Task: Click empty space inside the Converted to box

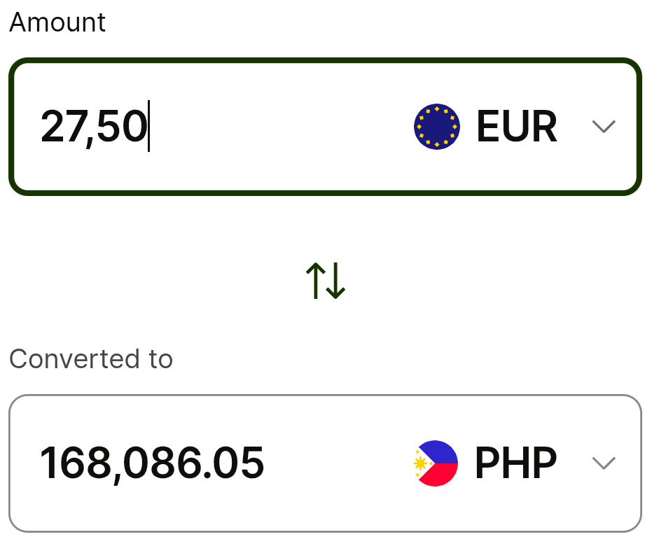Action: tap(336, 463)
